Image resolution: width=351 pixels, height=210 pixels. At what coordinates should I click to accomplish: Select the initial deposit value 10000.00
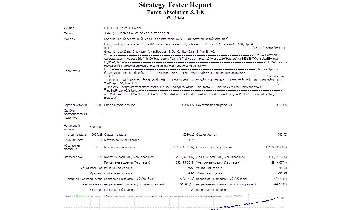[x=96, y=127]
